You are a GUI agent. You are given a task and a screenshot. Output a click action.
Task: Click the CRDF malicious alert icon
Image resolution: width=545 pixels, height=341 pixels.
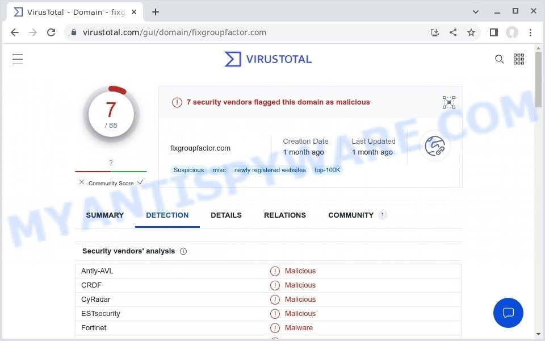[x=275, y=285]
